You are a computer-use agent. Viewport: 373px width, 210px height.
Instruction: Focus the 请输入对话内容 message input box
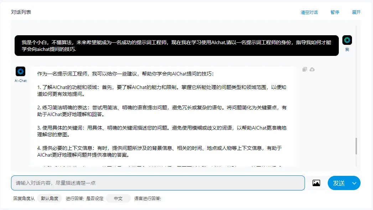click(158, 183)
